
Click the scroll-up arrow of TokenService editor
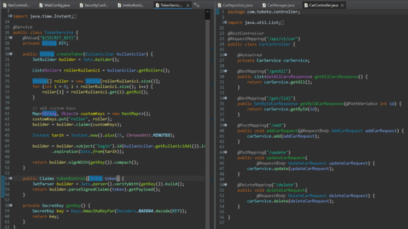(207, 12)
